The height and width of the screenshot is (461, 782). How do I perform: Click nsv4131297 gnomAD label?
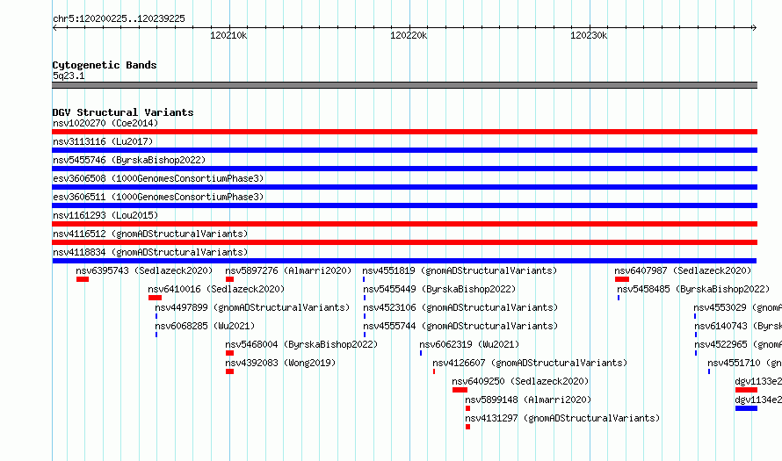click(x=562, y=418)
